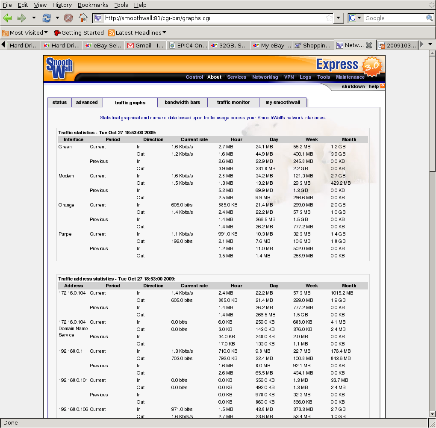
Task: Open the Networking section link
Action: click(265, 77)
